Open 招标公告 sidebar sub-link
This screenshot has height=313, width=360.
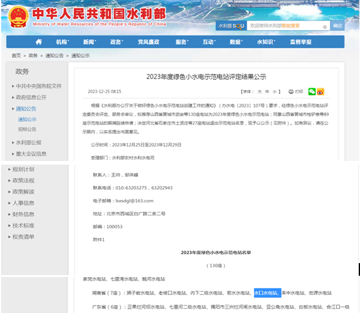coord(27,129)
